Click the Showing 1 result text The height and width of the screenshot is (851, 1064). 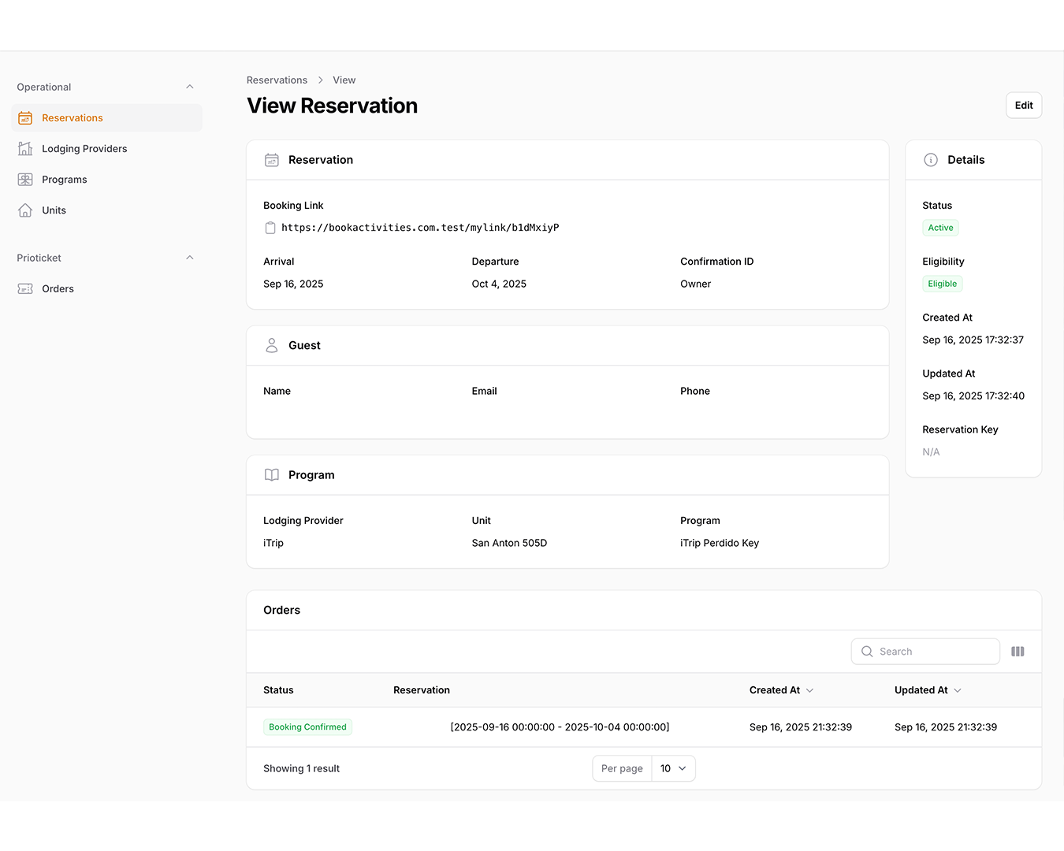coord(301,769)
